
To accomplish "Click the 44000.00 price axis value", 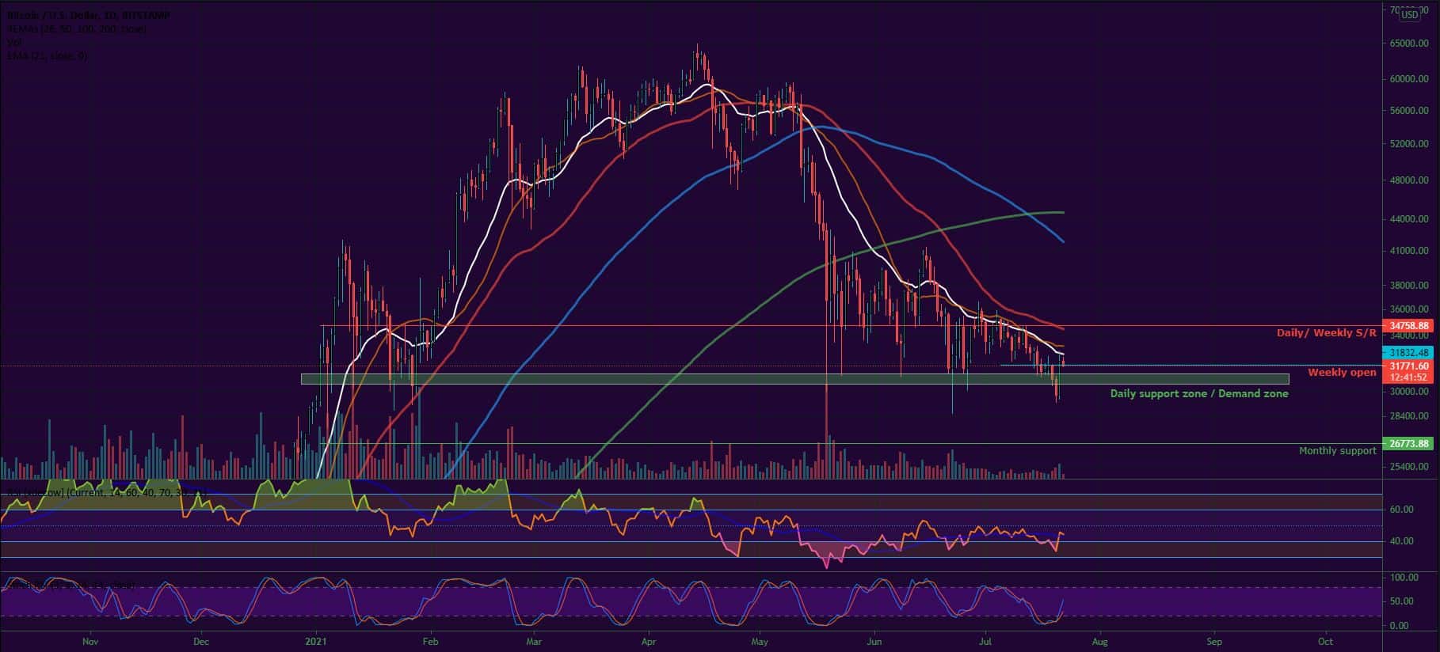I will click(x=1408, y=219).
